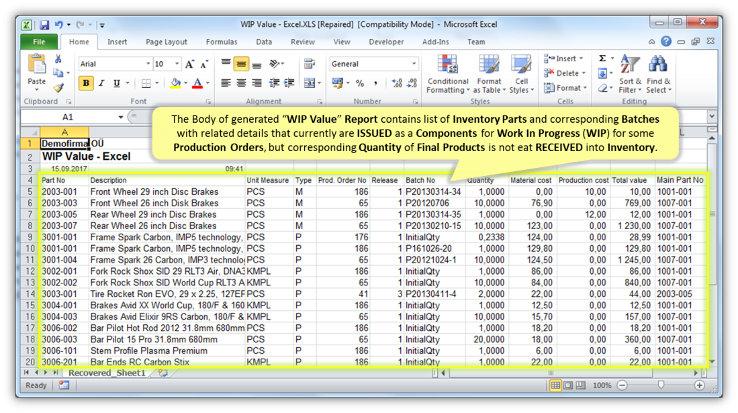The image size is (738, 413).
Task: Click the Save icon in quick access toolbar
Action: (x=44, y=24)
